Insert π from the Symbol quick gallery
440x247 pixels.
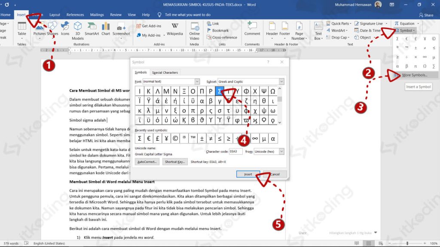(x=416, y=66)
